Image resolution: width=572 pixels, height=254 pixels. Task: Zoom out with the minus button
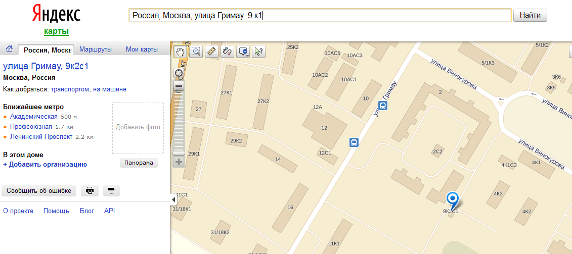coord(179,86)
